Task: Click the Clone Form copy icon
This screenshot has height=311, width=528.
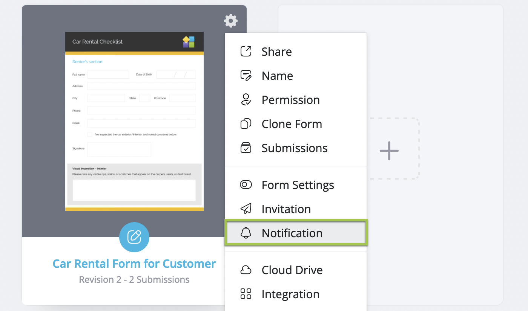Action: [x=246, y=123]
